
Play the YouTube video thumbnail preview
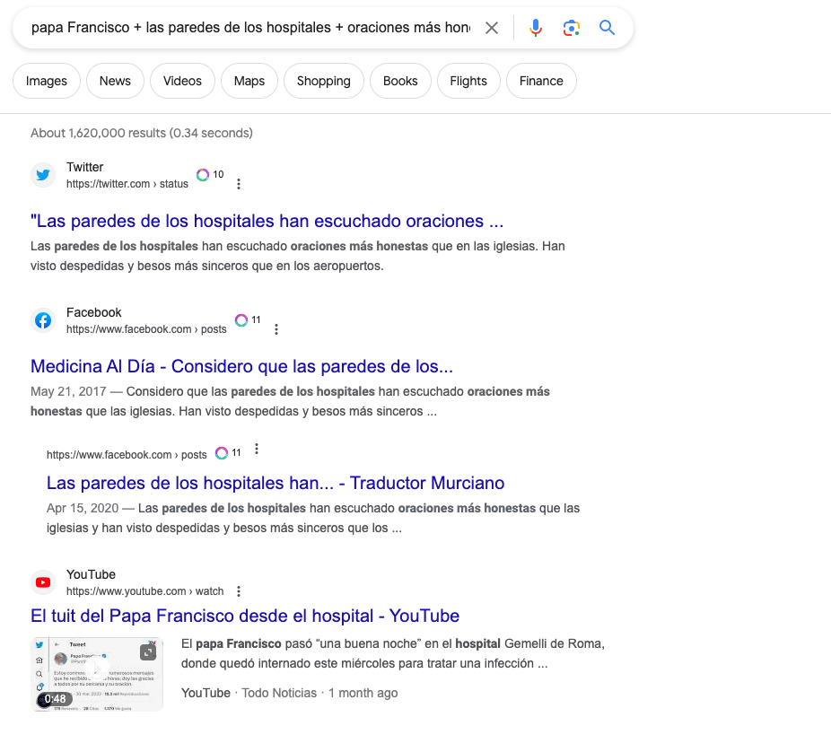pos(97,674)
